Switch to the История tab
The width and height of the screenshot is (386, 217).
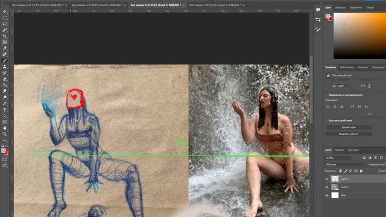coord(363,67)
